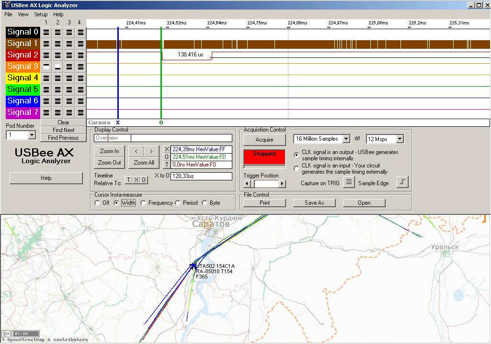Click the Clear trigger button

[64, 122]
